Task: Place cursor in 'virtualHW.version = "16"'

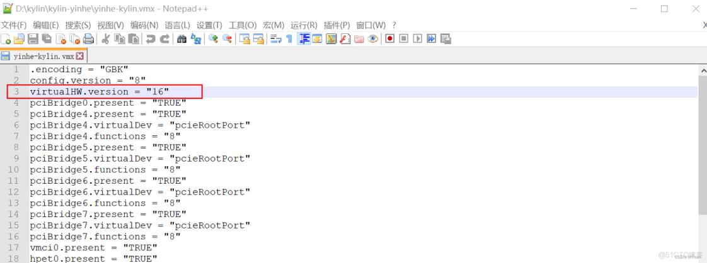Action: (99, 92)
